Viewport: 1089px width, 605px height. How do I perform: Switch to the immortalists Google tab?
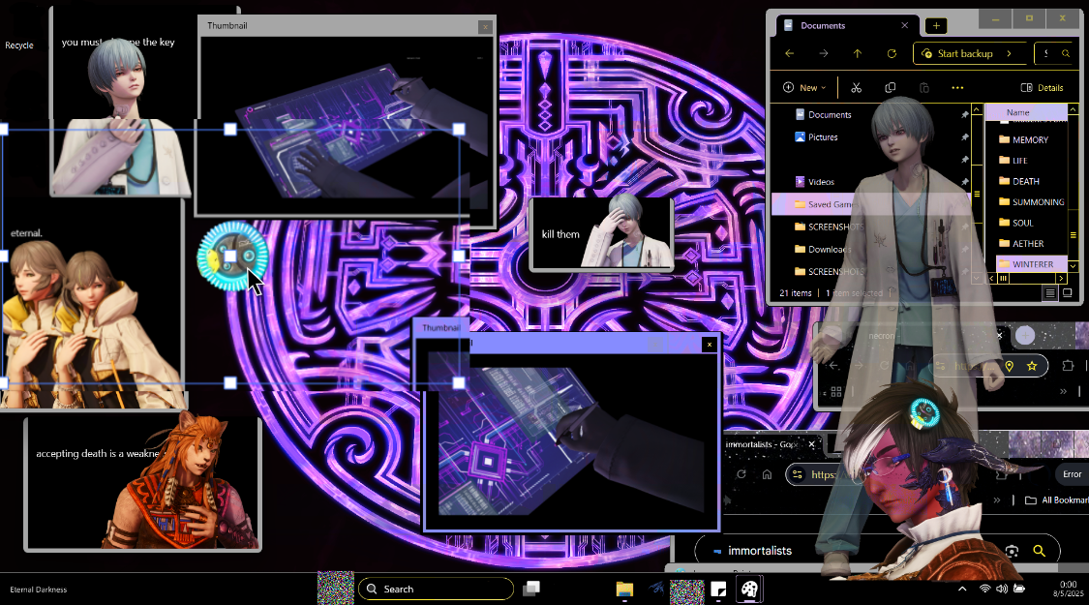[771, 444]
